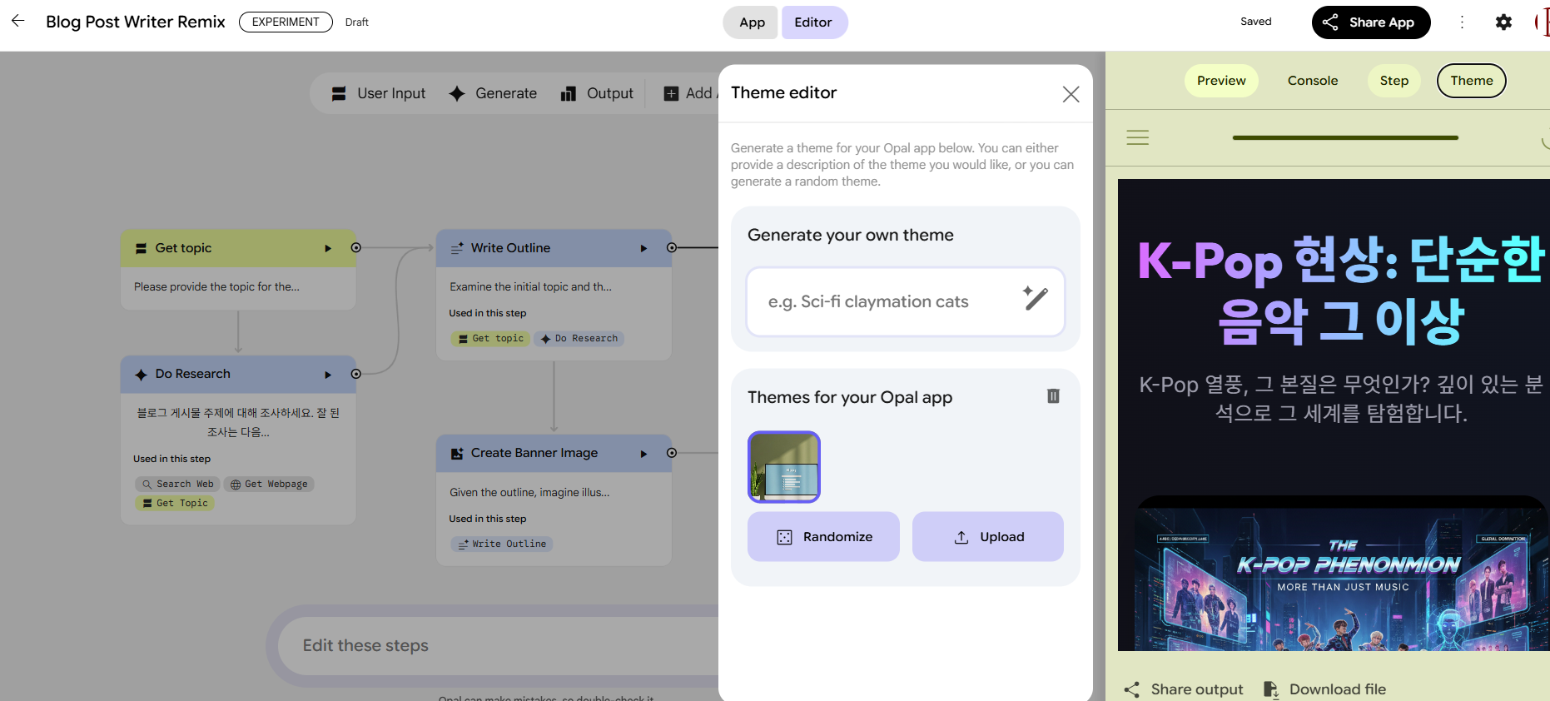Image resolution: width=1550 pixels, height=701 pixels.
Task: Select the Create Banner Image node header
Action: pyautogui.click(x=554, y=454)
